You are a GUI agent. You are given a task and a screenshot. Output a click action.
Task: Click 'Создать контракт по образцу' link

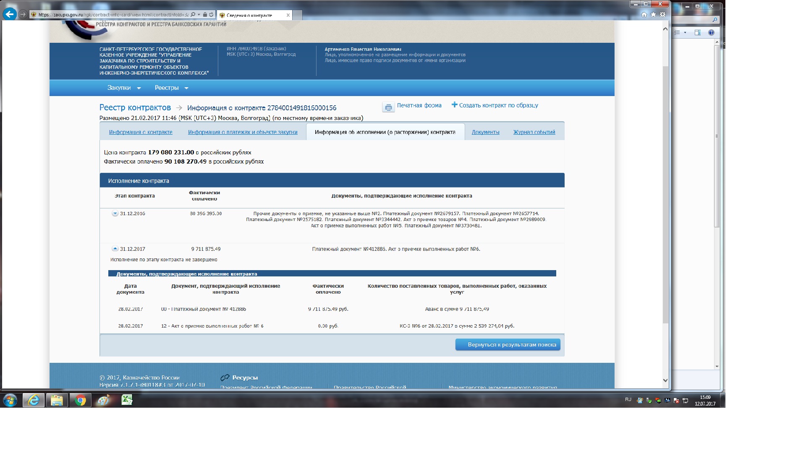click(x=498, y=105)
